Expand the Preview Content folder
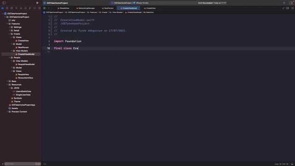 pos(7,112)
